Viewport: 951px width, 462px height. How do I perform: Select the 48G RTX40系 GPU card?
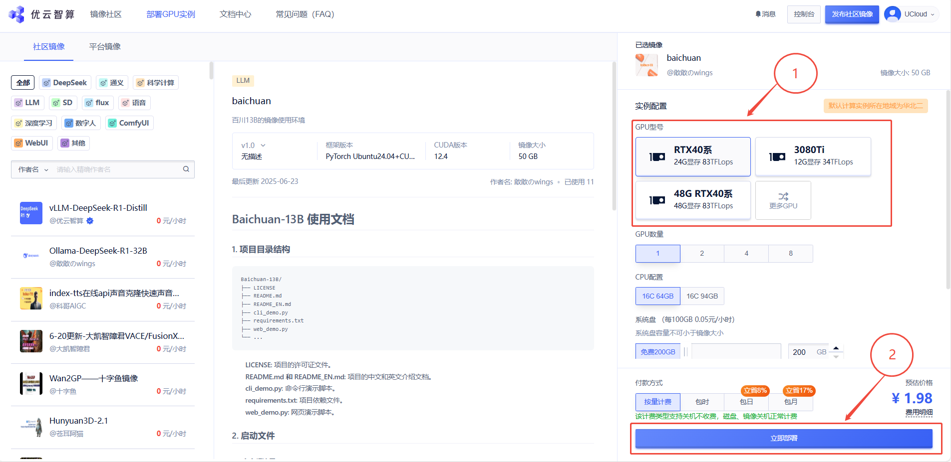[x=693, y=200]
